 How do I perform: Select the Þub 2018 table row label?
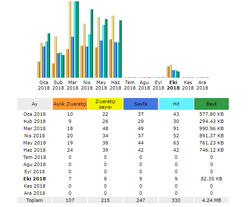[35, 121]
